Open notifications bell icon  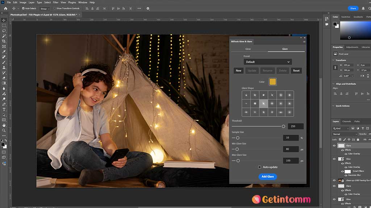(x=363, y=8)
